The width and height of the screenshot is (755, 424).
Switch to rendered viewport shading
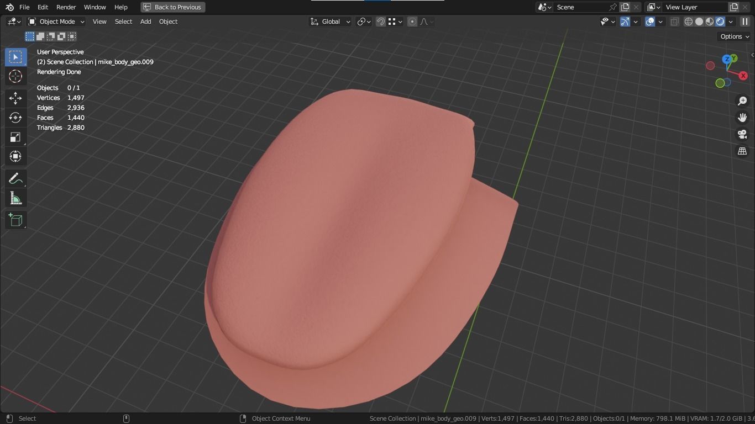[720, 22]
